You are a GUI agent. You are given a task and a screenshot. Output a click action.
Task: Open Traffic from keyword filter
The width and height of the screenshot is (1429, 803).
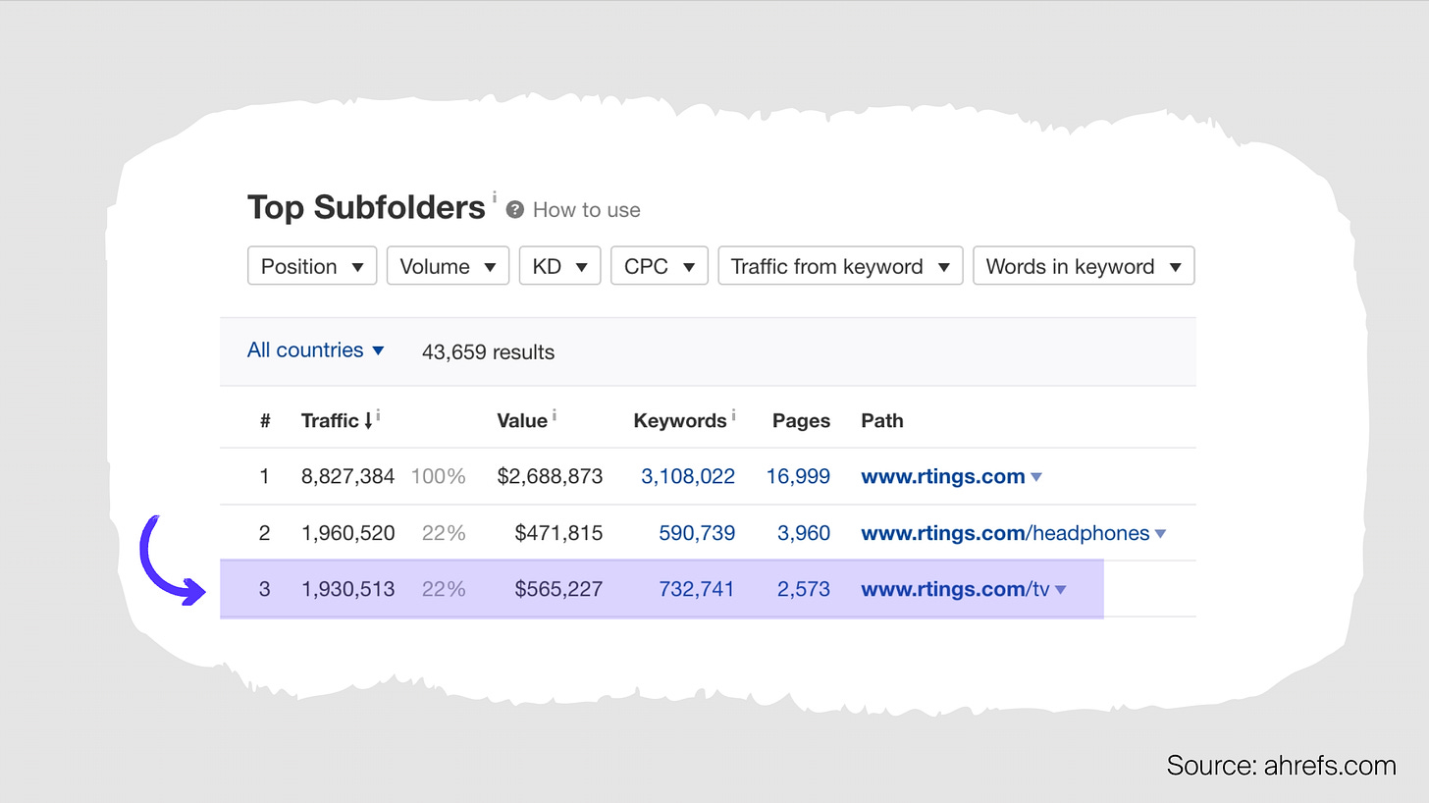coord(840,266)
